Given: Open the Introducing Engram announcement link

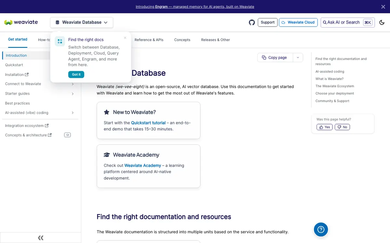Looking at the screenshot, I should (195, 6).
